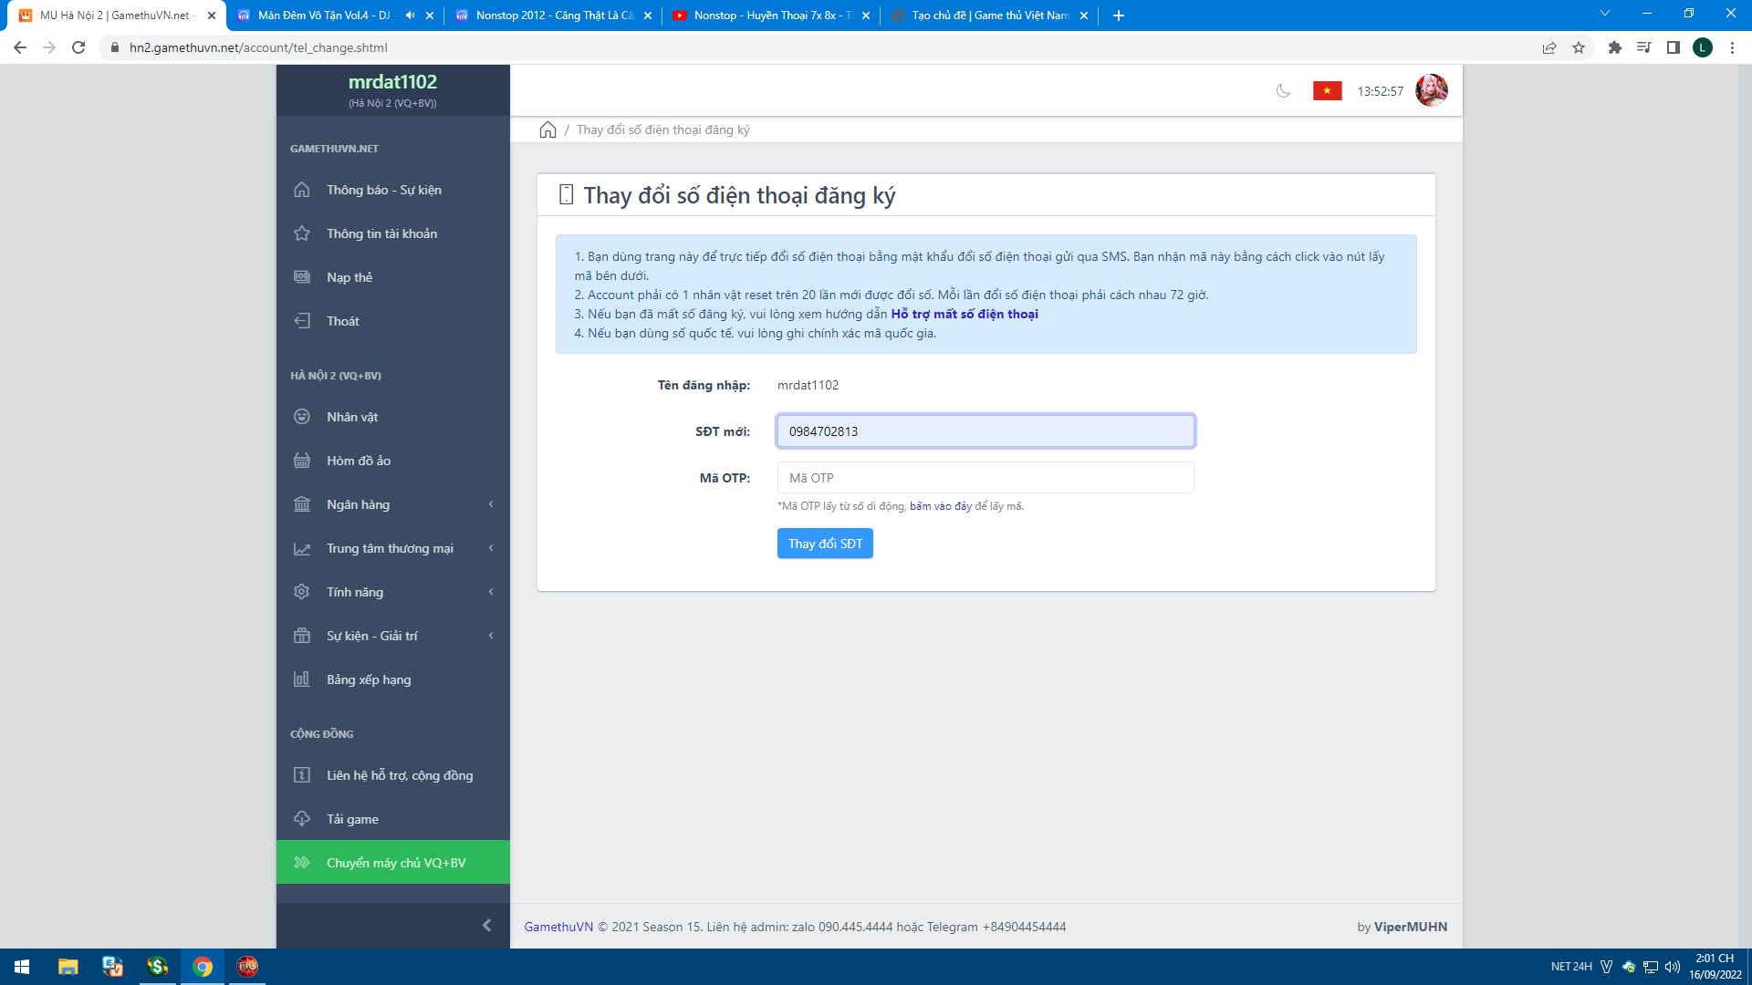The image size is (1752, 985).
Task: Click the Vietnam flag language icon
Action: click(x=1327, y=90)
